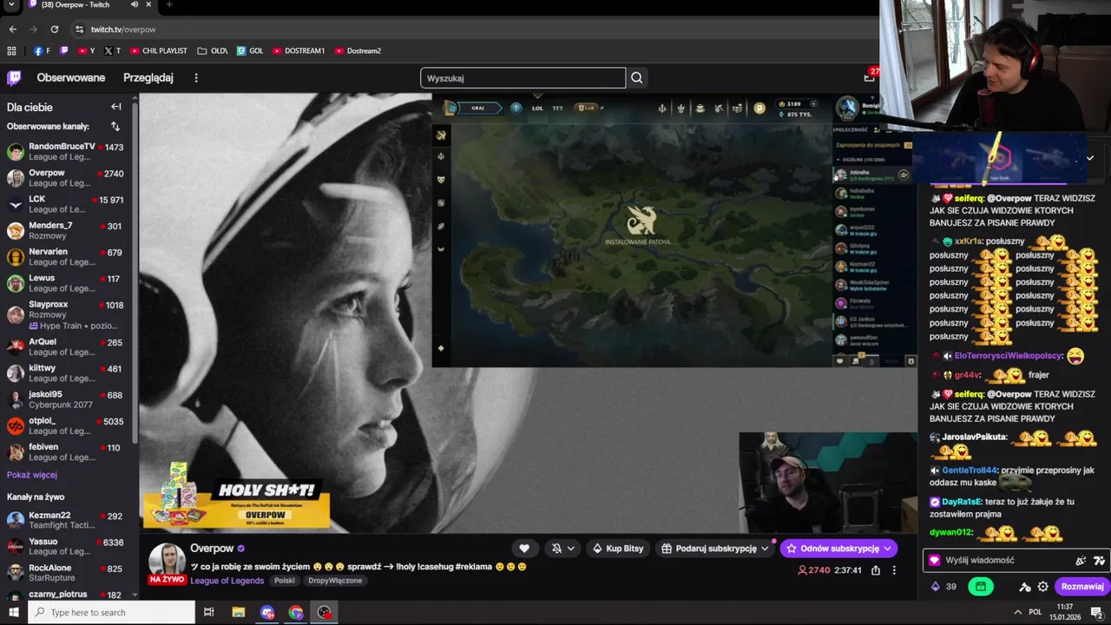Open the Dostream2 bookmark
The width and height of the screenshot is (1111, 625).
[x=358, y=51]
